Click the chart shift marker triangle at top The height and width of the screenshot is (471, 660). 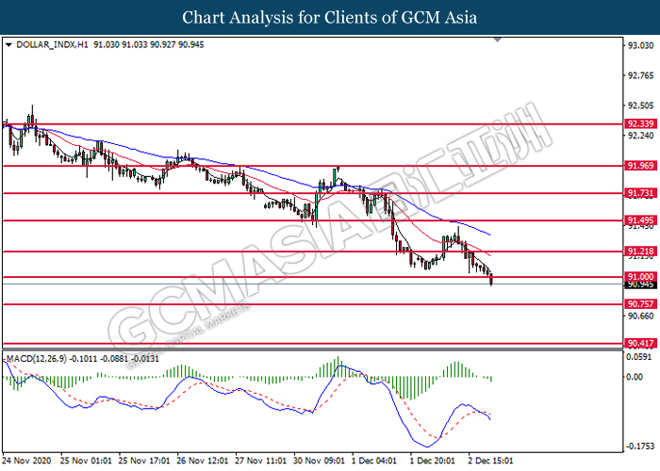(498, 40)
